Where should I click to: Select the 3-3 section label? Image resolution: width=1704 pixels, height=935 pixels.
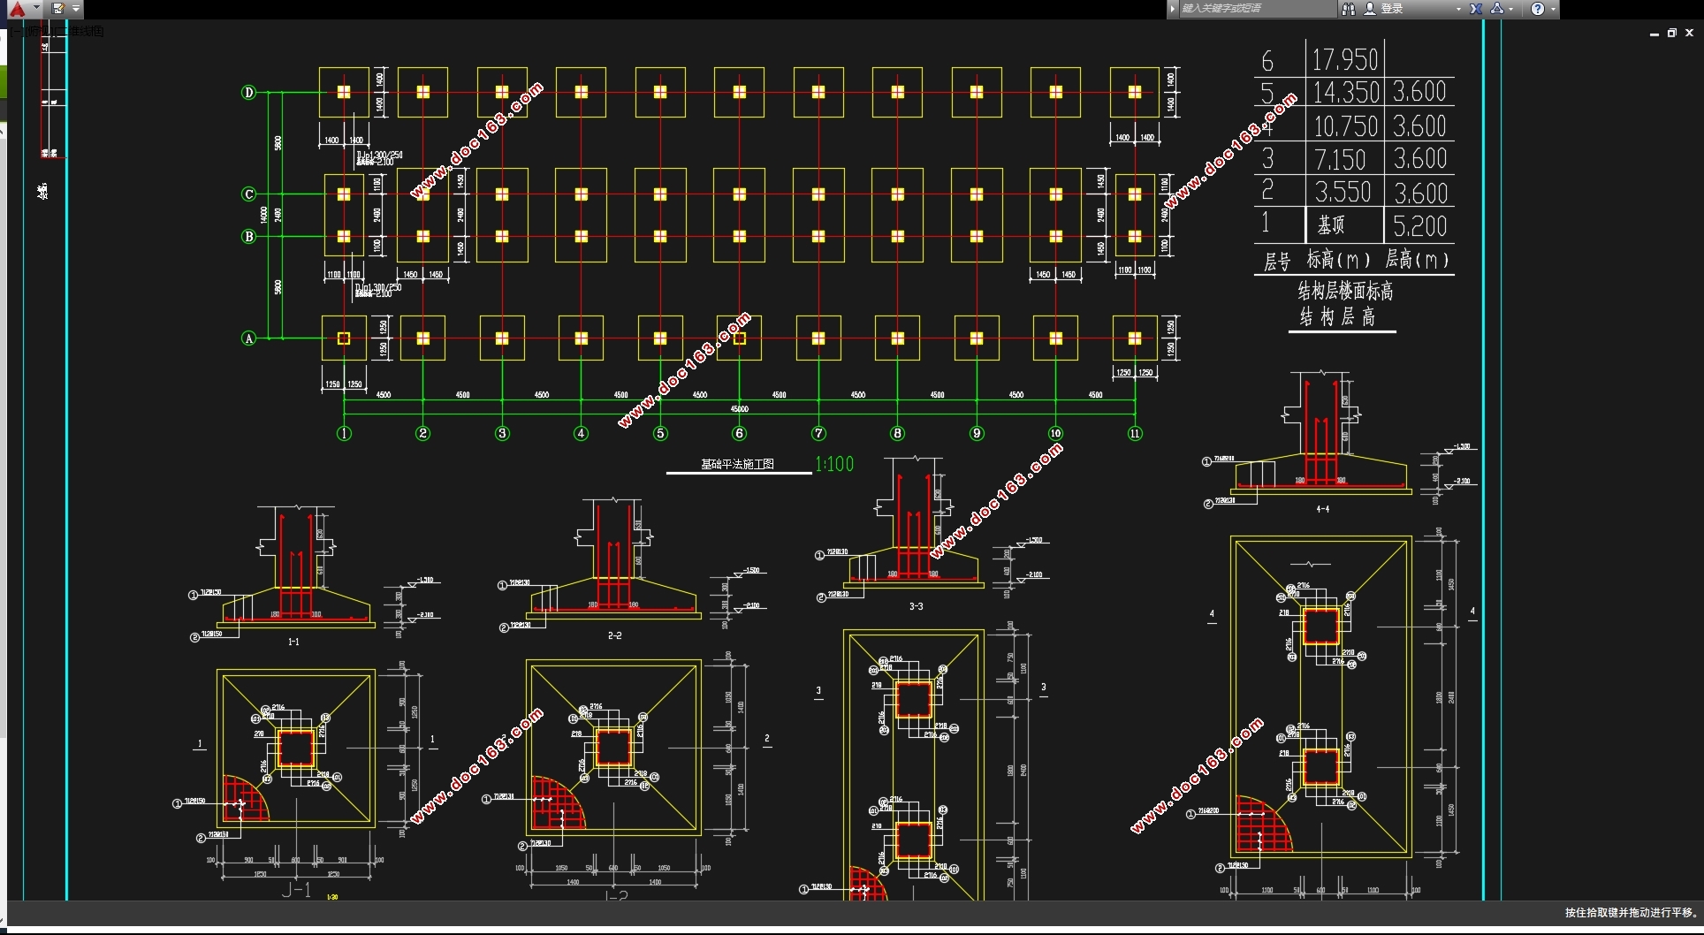pos(916,606)
